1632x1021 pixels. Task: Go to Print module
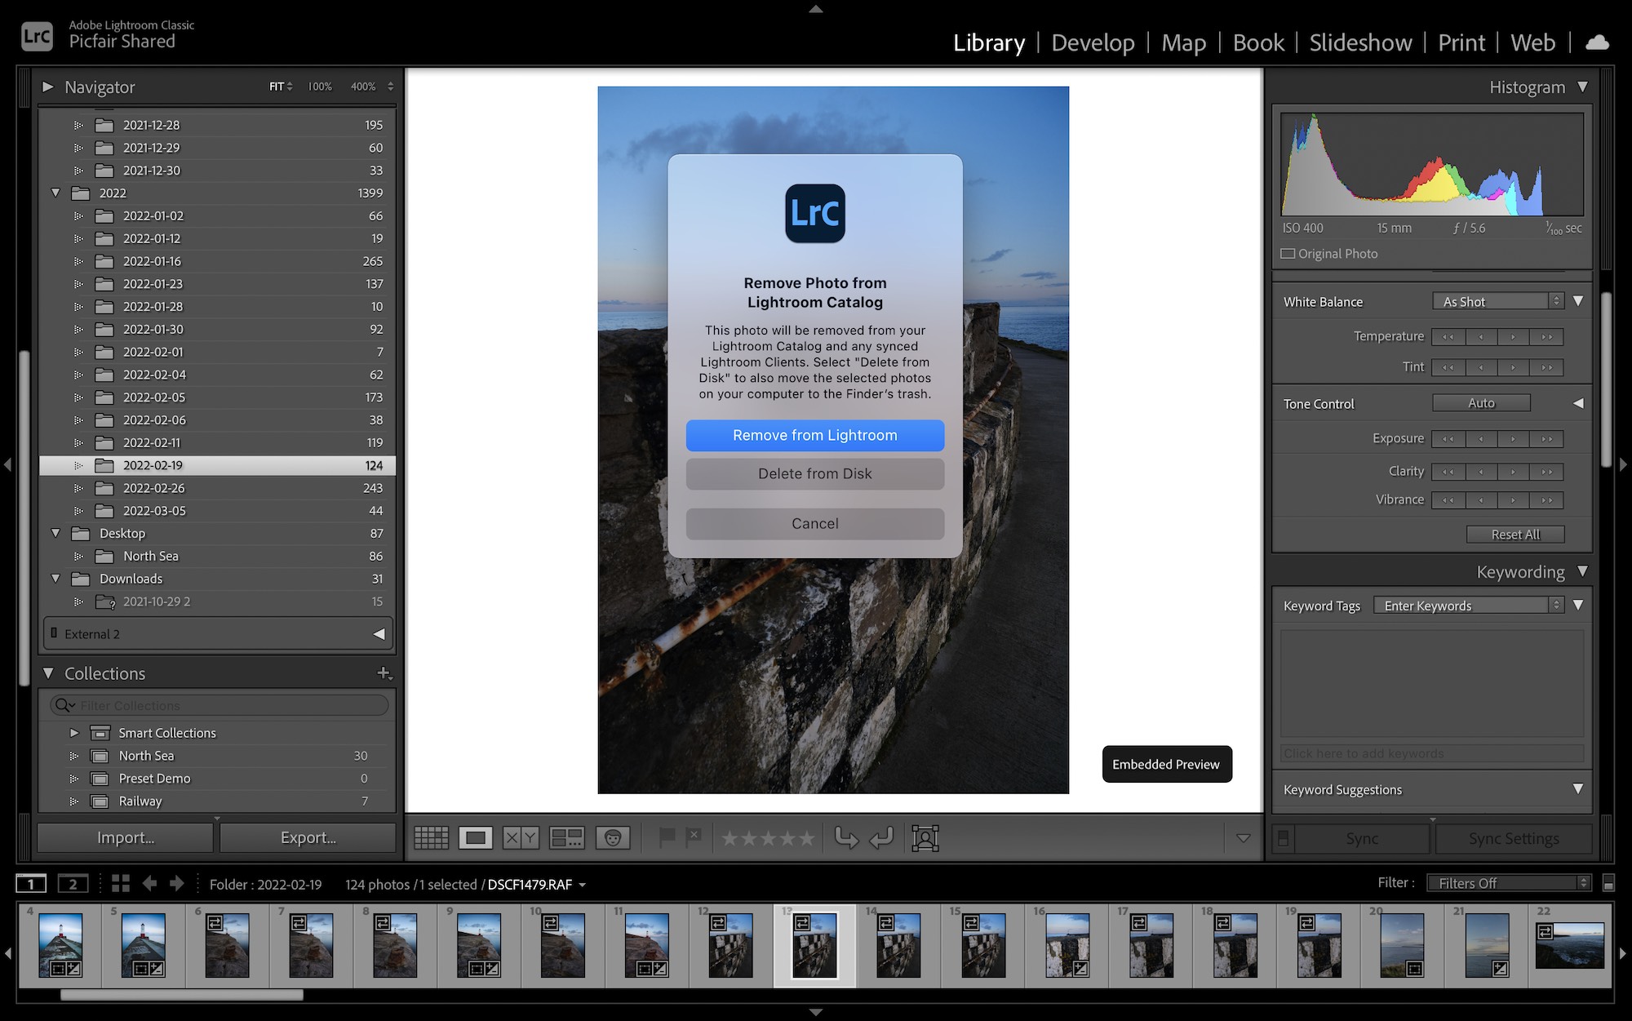[1461, 42]
